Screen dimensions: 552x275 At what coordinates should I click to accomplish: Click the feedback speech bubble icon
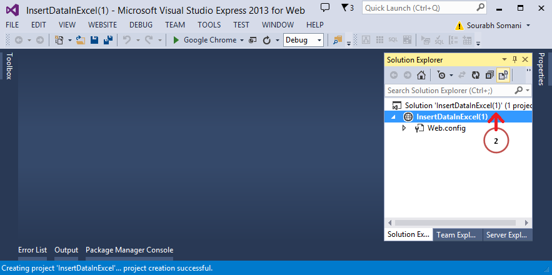tap(324, 7)
